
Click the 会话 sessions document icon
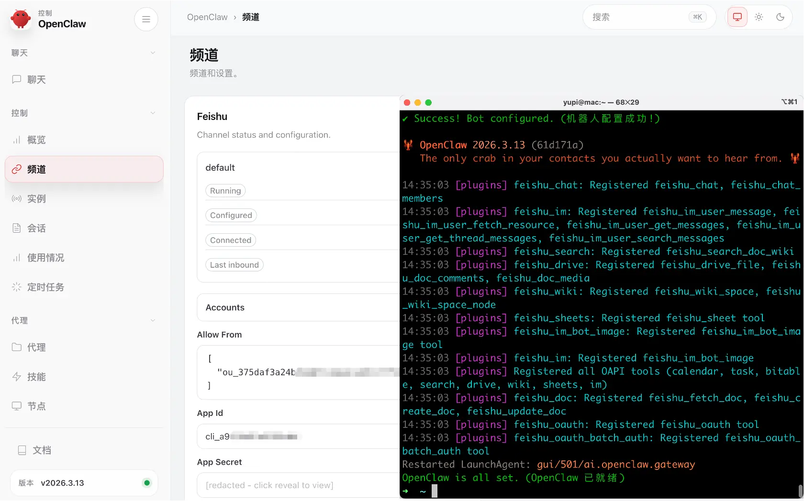[x=17, y=228]
